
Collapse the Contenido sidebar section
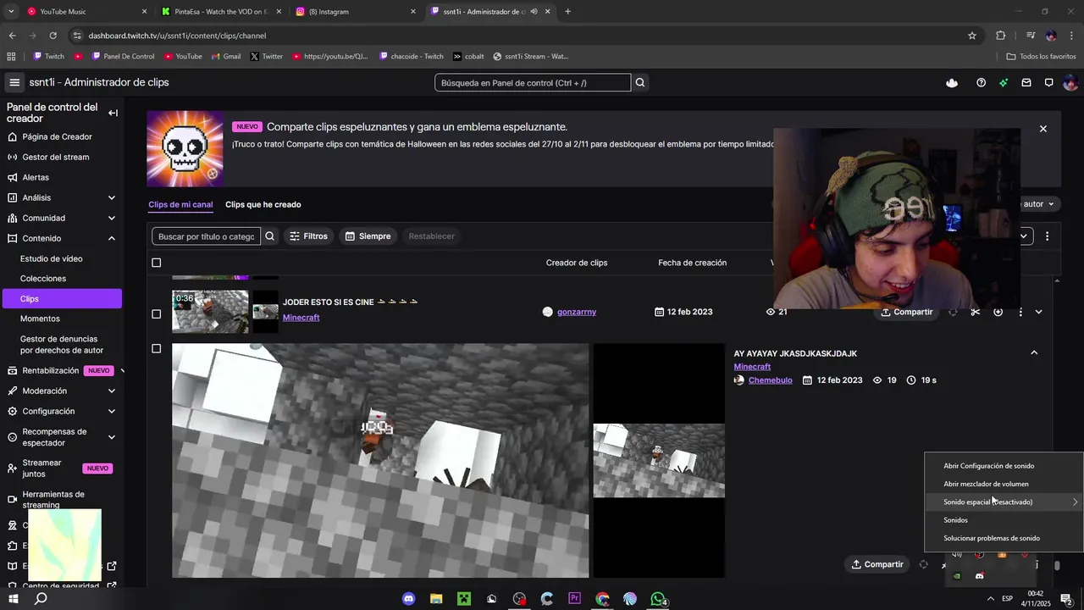(x=111, y=238)
